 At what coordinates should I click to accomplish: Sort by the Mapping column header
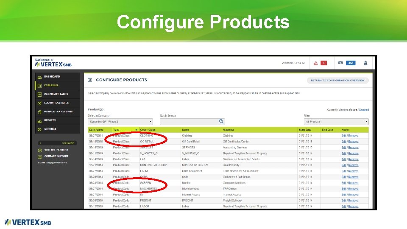coord(229,130)
